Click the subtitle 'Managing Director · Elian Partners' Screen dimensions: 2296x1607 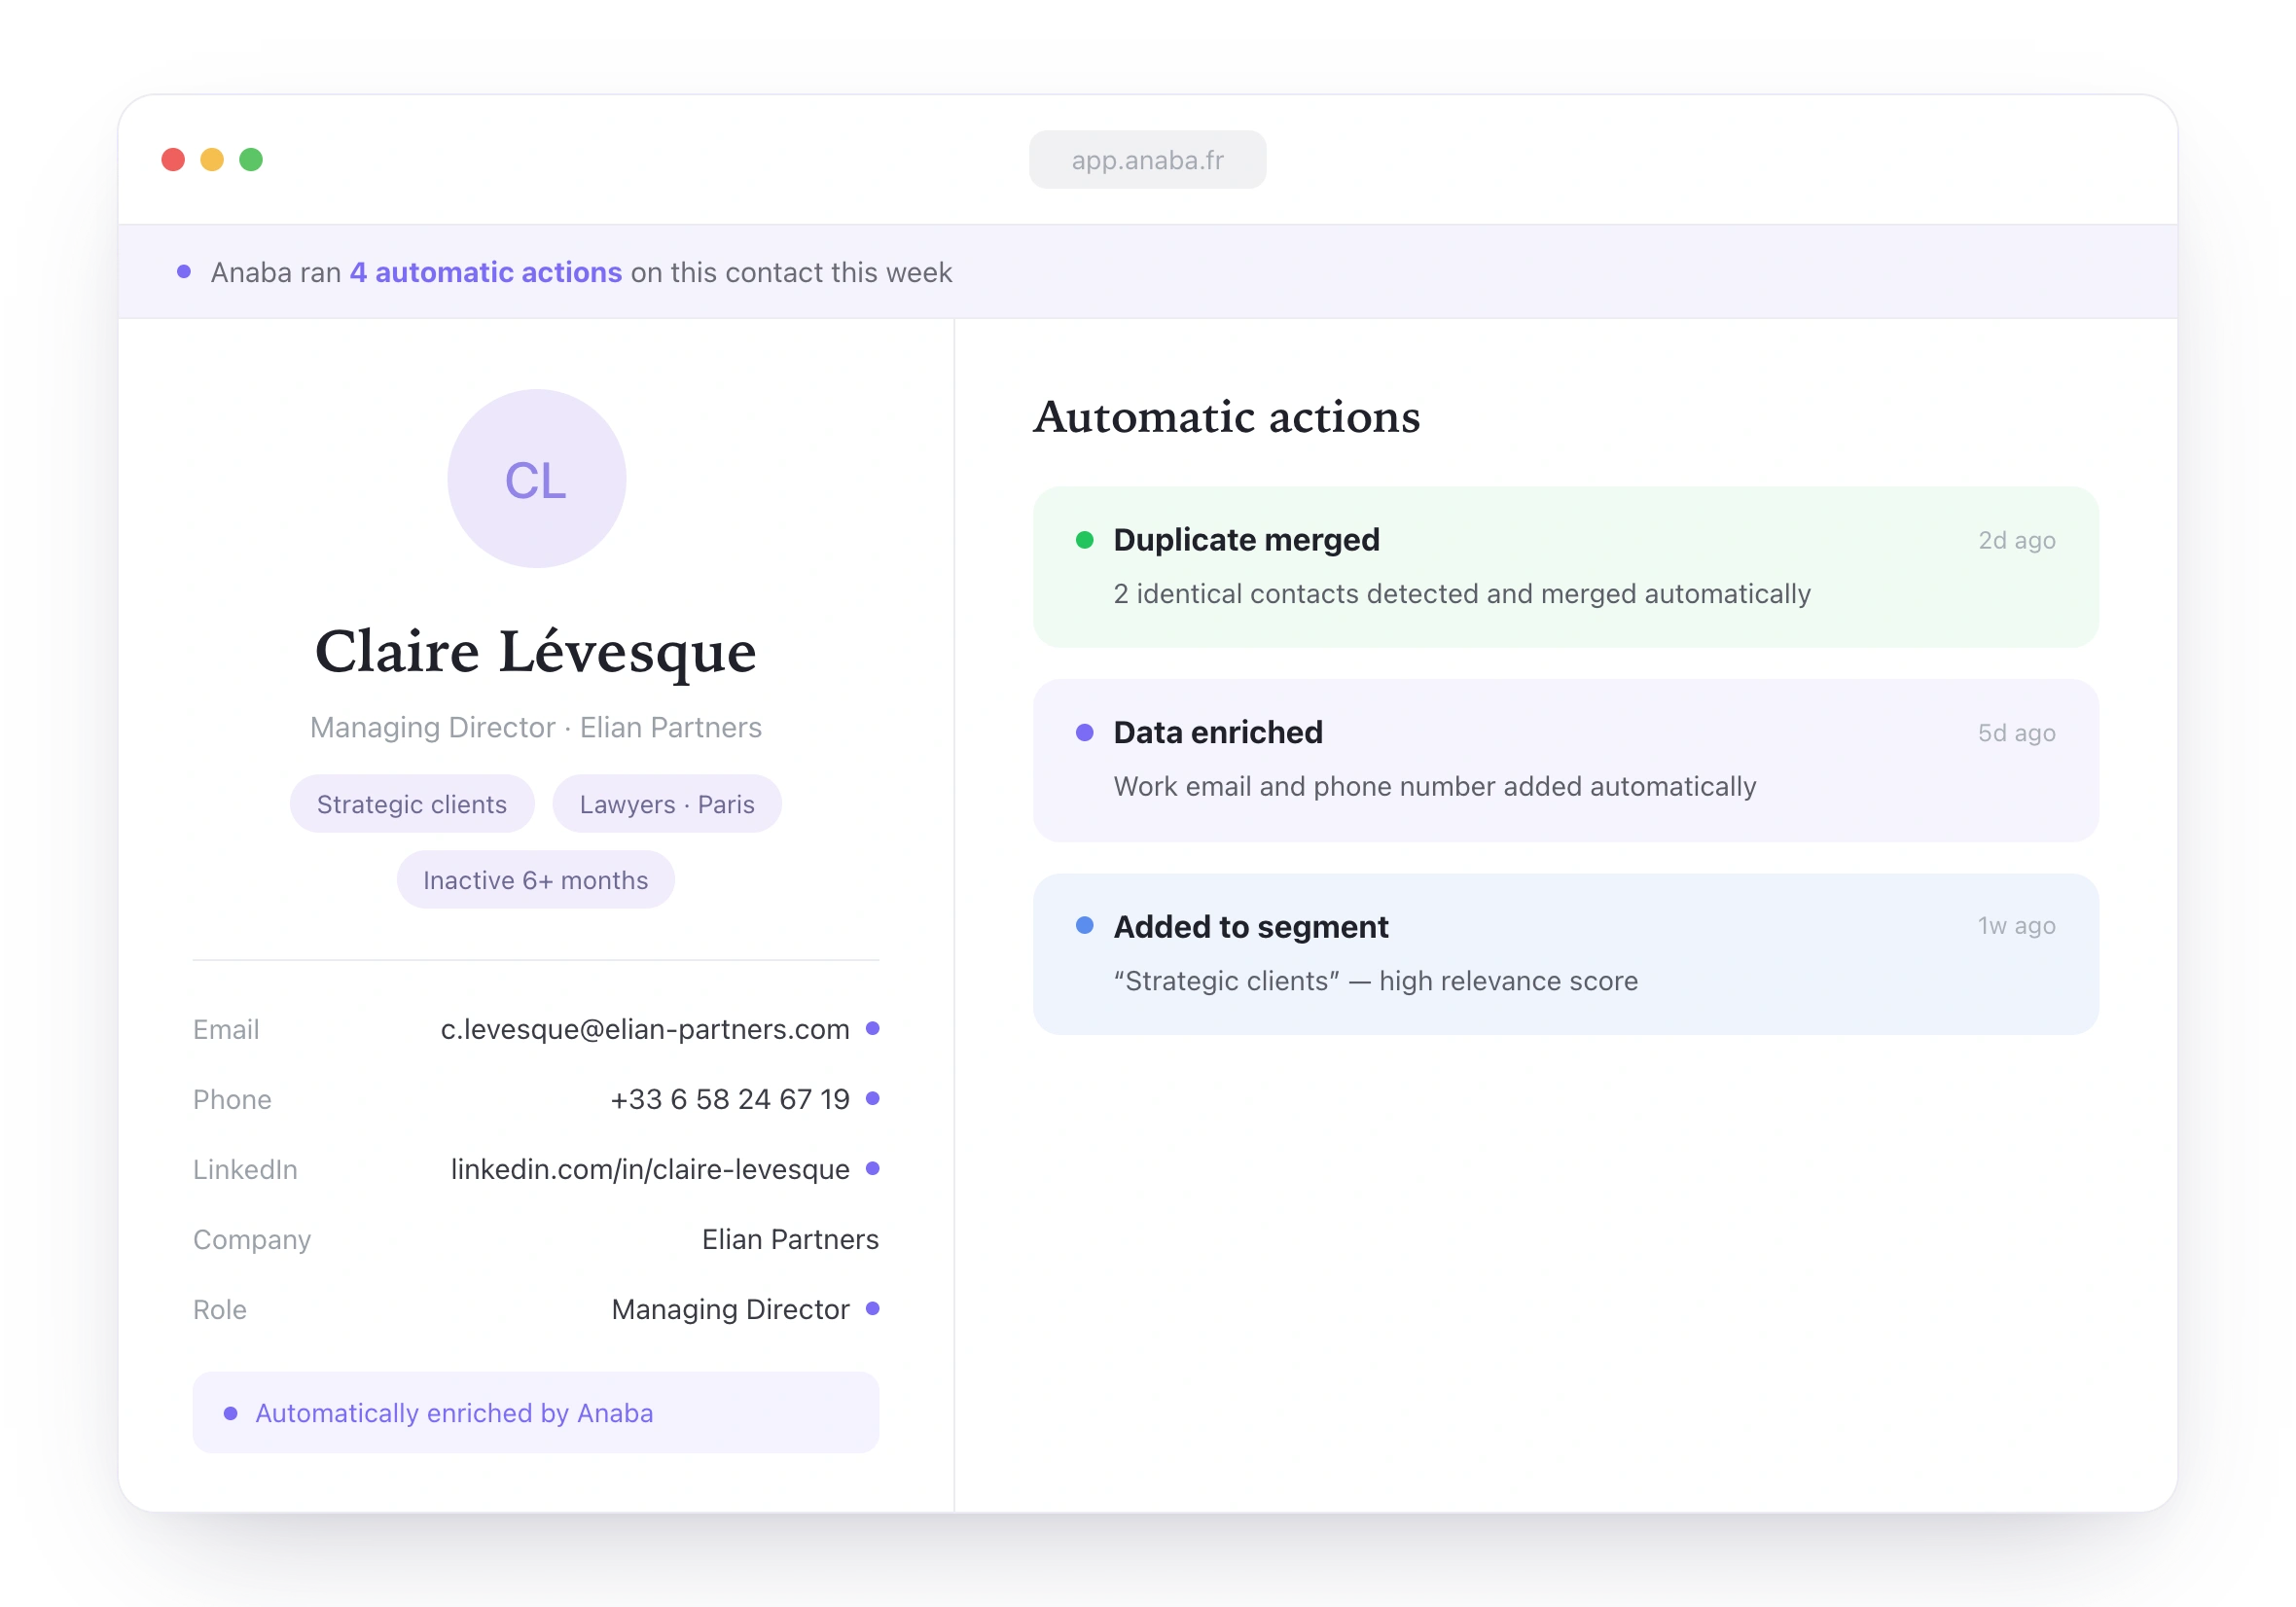pos(536,727)
